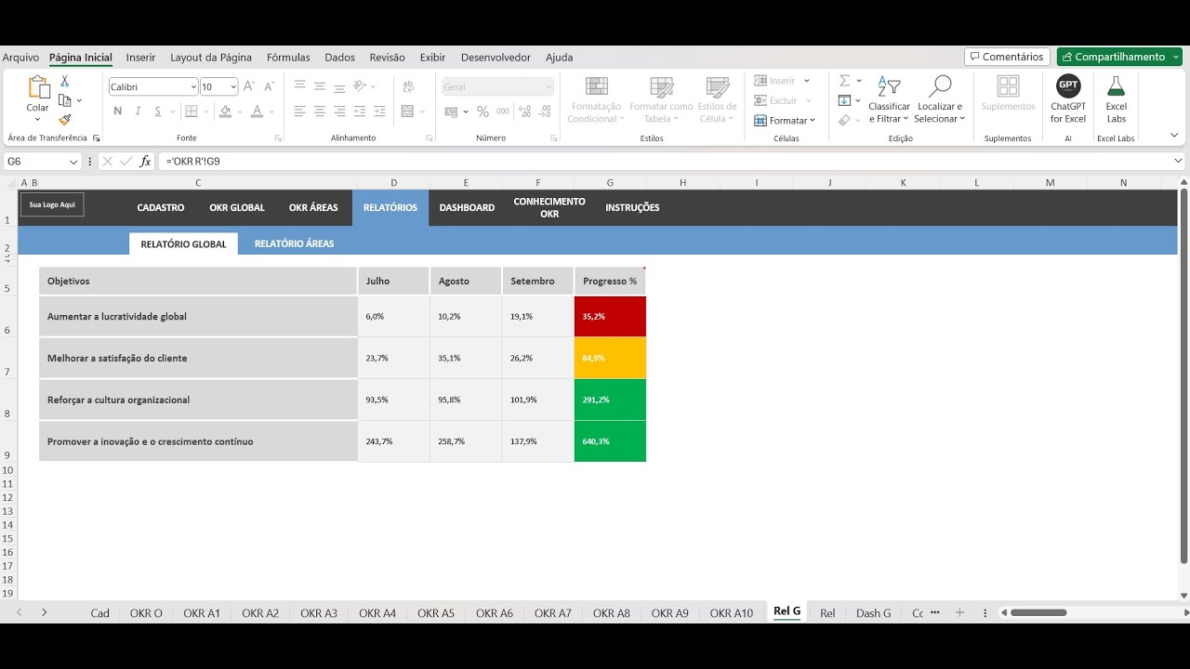Click the decrease decimal places icon
The image size is (1190, 669).
[545, 111]
